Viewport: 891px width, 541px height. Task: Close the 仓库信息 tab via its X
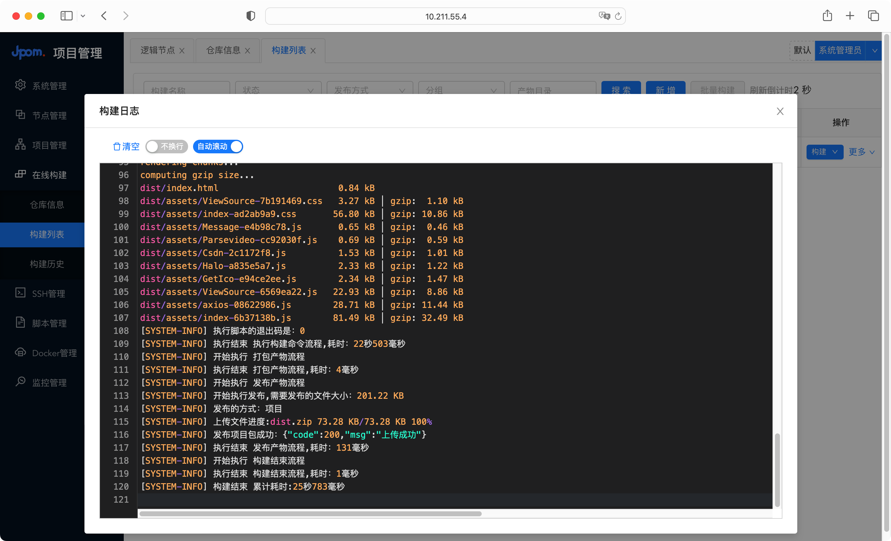click(x=247, y=51)
